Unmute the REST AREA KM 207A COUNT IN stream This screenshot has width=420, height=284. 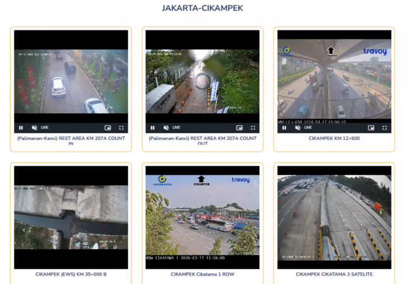point(34,128)
